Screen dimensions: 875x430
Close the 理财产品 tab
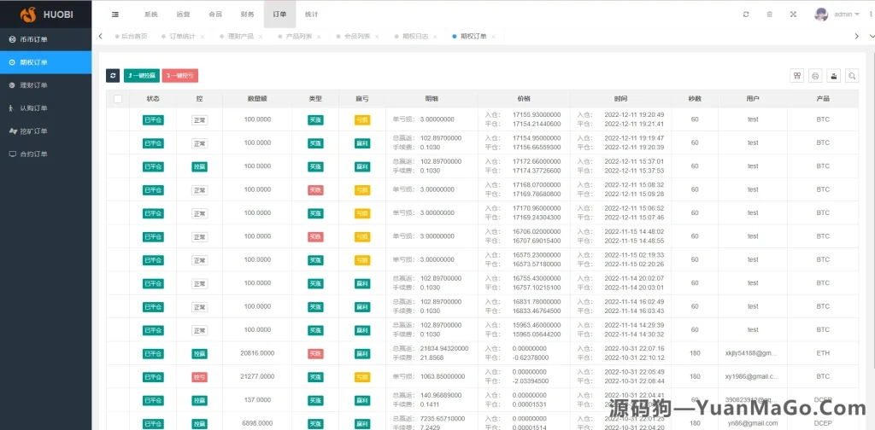261,37
